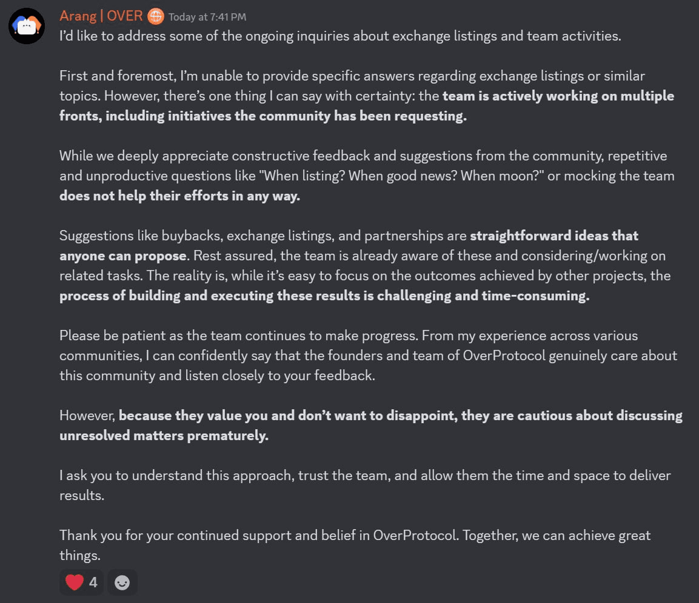Click the opening line about ongoing inquiries
The height and width of the screenshot is (603, 699).
(x=339, y=36)
